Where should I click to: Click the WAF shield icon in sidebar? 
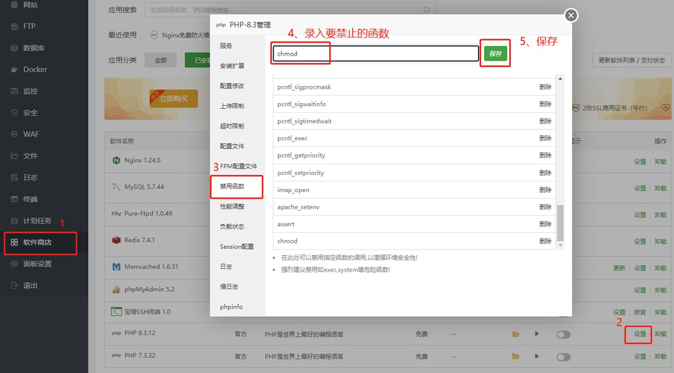click(x=15, y=135)
